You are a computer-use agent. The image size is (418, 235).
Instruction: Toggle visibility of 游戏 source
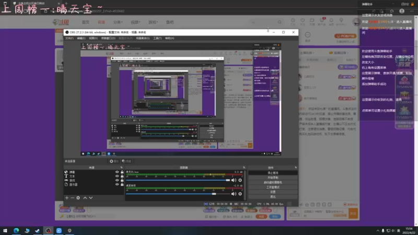(x=117, y=180)
